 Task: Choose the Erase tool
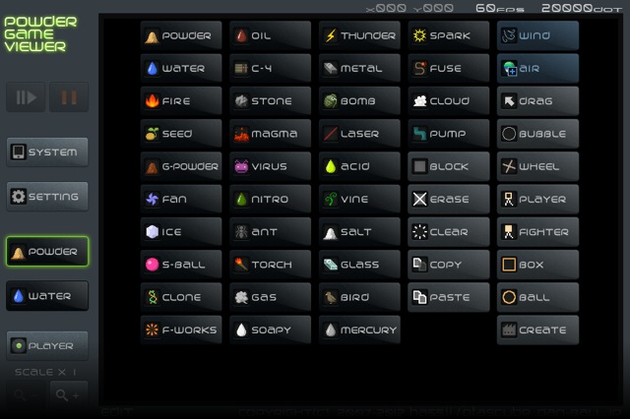click(x=449, y=199)
